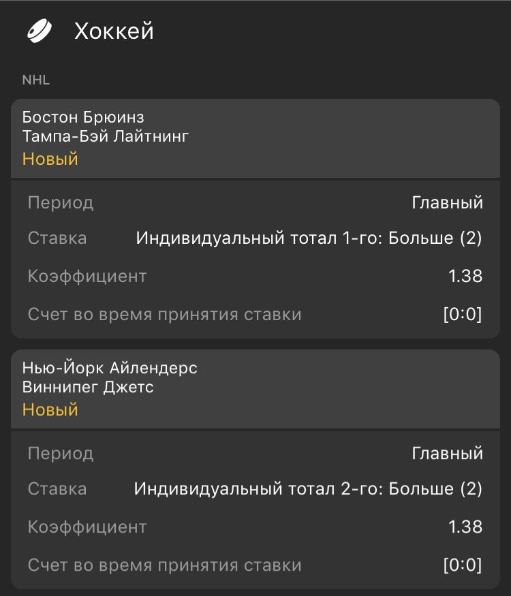Click the second bet's [0:0] score
This screenshot has width=511, height=596.
tap(462, 565)
